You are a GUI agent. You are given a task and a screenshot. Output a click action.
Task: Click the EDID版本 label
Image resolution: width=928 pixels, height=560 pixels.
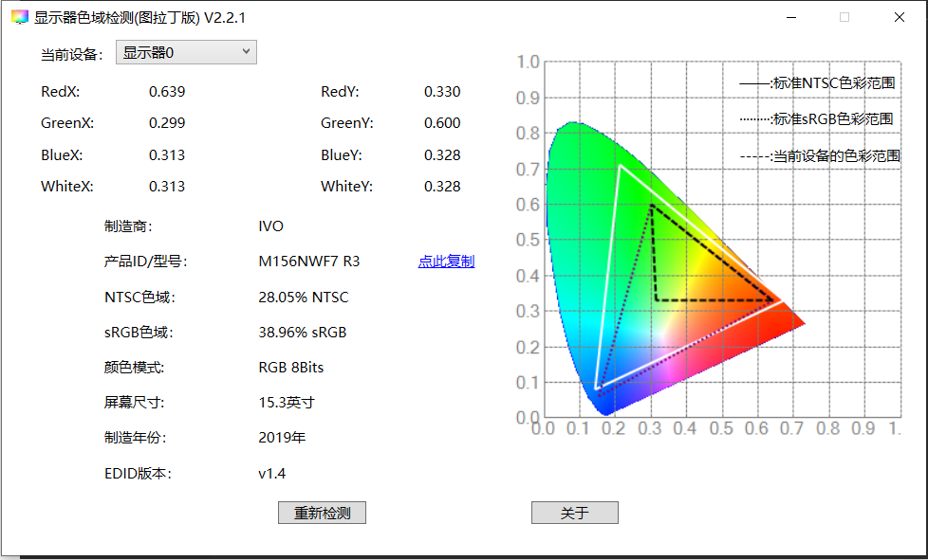(138, 473)
